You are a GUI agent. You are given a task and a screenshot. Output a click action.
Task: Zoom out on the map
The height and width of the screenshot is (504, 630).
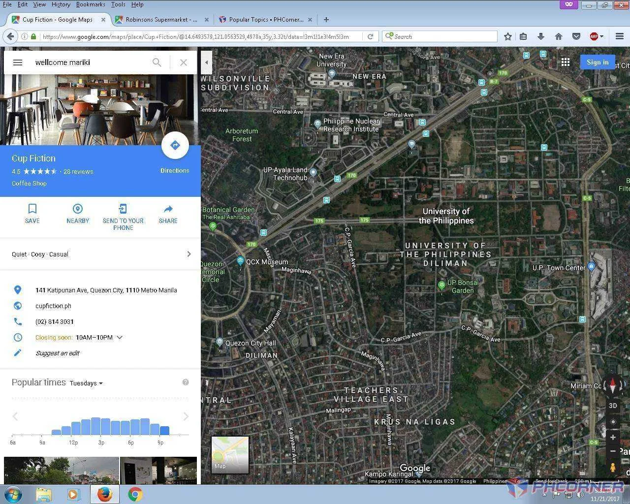click(x=613, y=451)
